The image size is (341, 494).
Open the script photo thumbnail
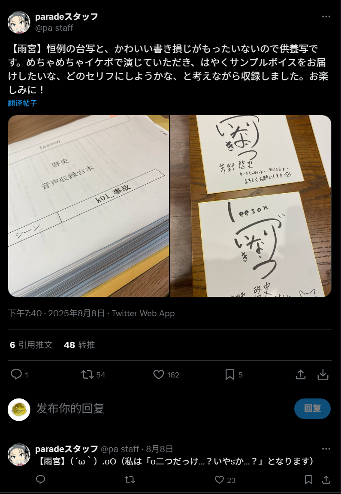pyautogui.click(x=89, y=206)
